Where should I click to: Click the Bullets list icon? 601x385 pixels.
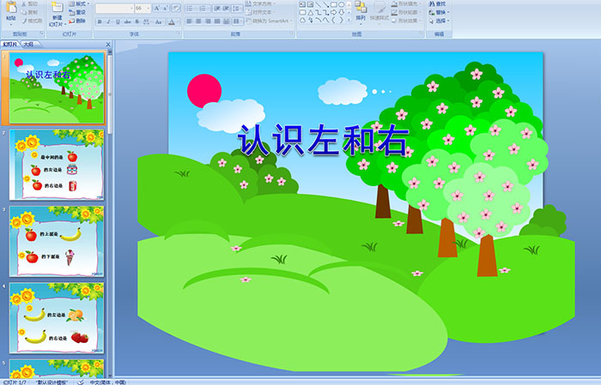coord(191,9)
